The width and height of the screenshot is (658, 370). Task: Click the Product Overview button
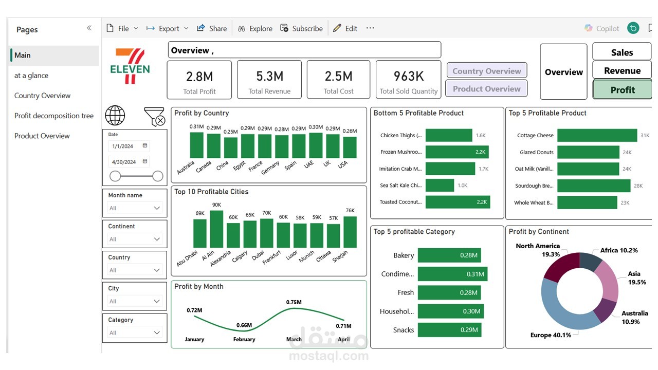click(487, 89)
